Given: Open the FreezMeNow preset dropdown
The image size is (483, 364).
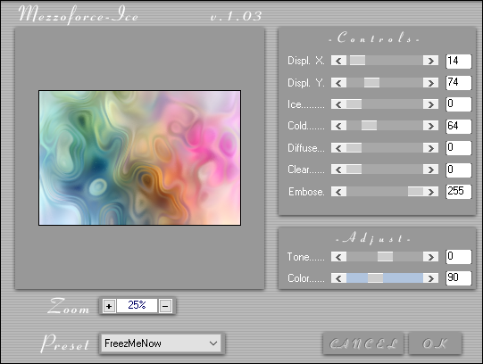Looking at the screenshot, I should point(161,343).
